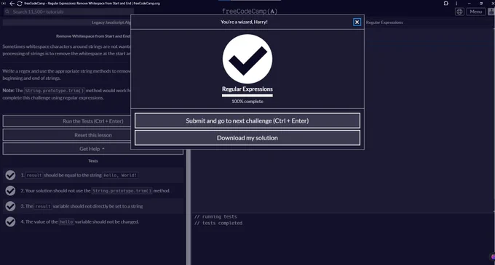Click the Regular Expressions progress bar

point(247,95)
